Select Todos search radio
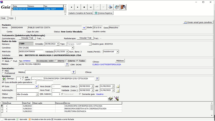 tap(77, 61)
